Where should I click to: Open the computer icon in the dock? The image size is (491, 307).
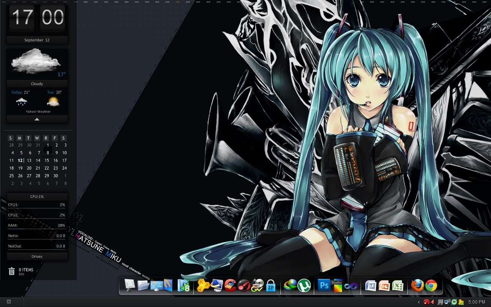130,285
